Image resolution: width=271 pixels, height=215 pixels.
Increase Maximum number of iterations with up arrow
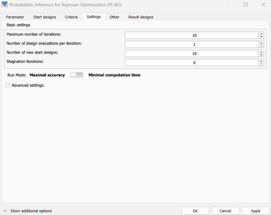[x=261, y=34]
